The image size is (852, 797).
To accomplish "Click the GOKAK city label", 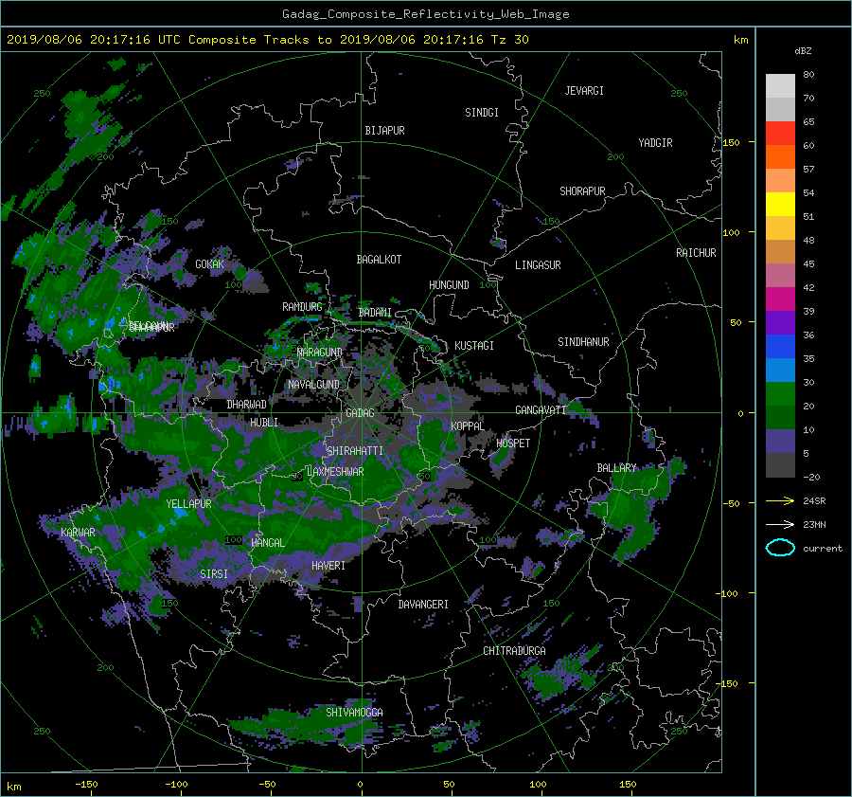I will (210, 264).
